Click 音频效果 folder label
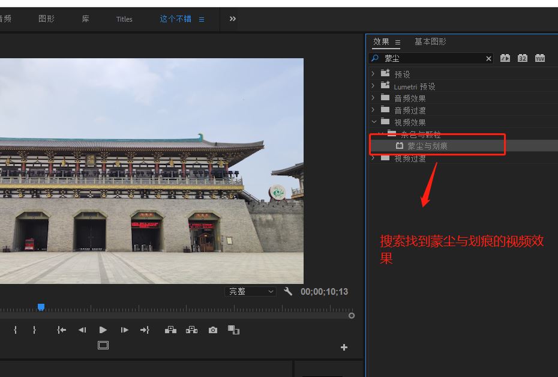The width and height of the screenshot is (558, 377). pos(410,98)
